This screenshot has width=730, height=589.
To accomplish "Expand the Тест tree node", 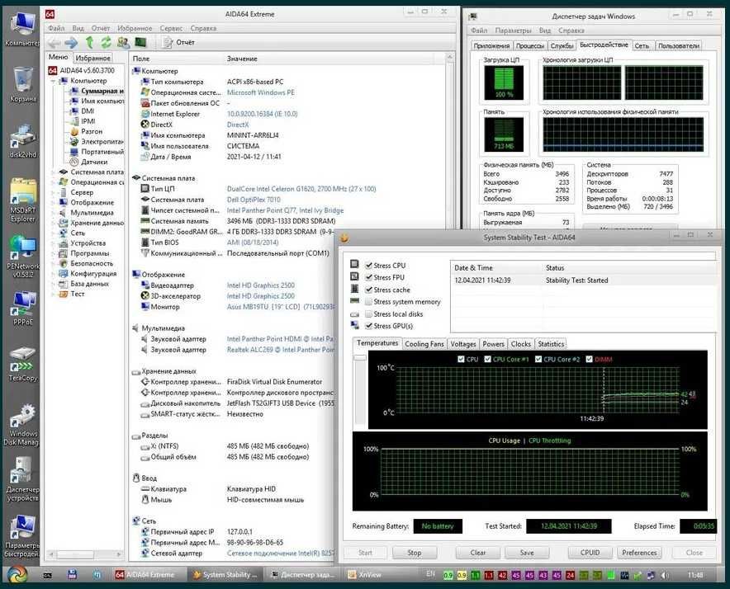I will tap(53, 294).
